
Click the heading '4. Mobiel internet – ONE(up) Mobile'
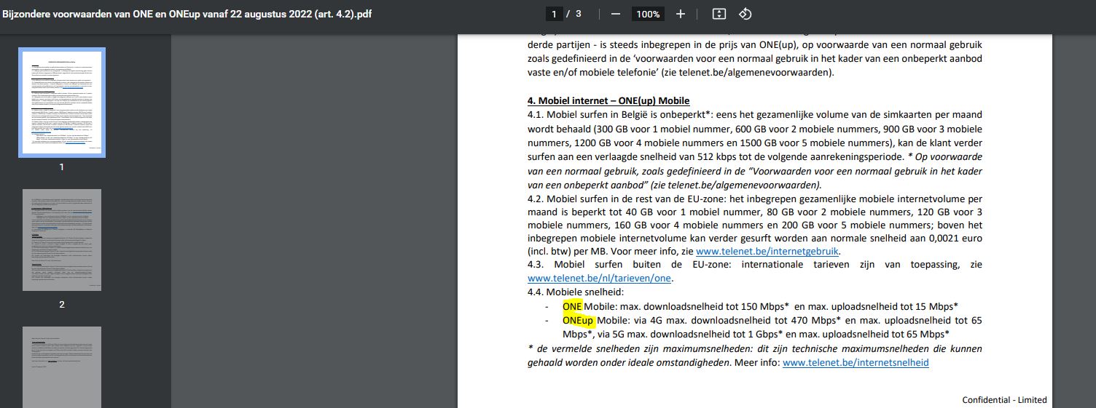click(608, 100)
